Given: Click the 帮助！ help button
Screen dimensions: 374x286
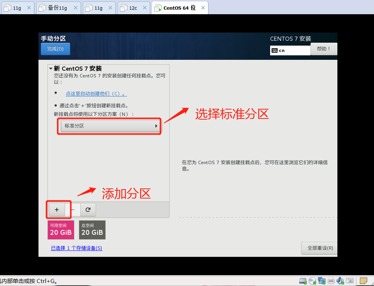Looking at the screenshot, I should coord(324,49).
